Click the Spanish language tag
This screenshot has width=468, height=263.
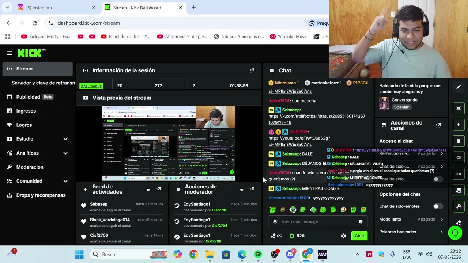(401, 107)
